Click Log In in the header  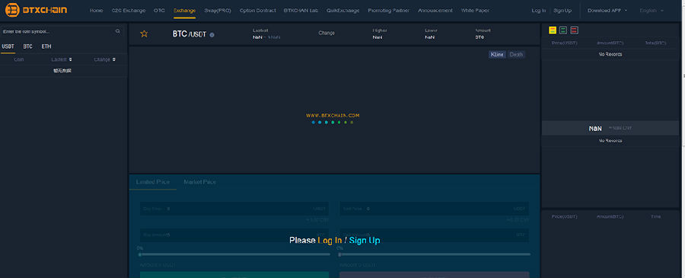coord(539,10)
